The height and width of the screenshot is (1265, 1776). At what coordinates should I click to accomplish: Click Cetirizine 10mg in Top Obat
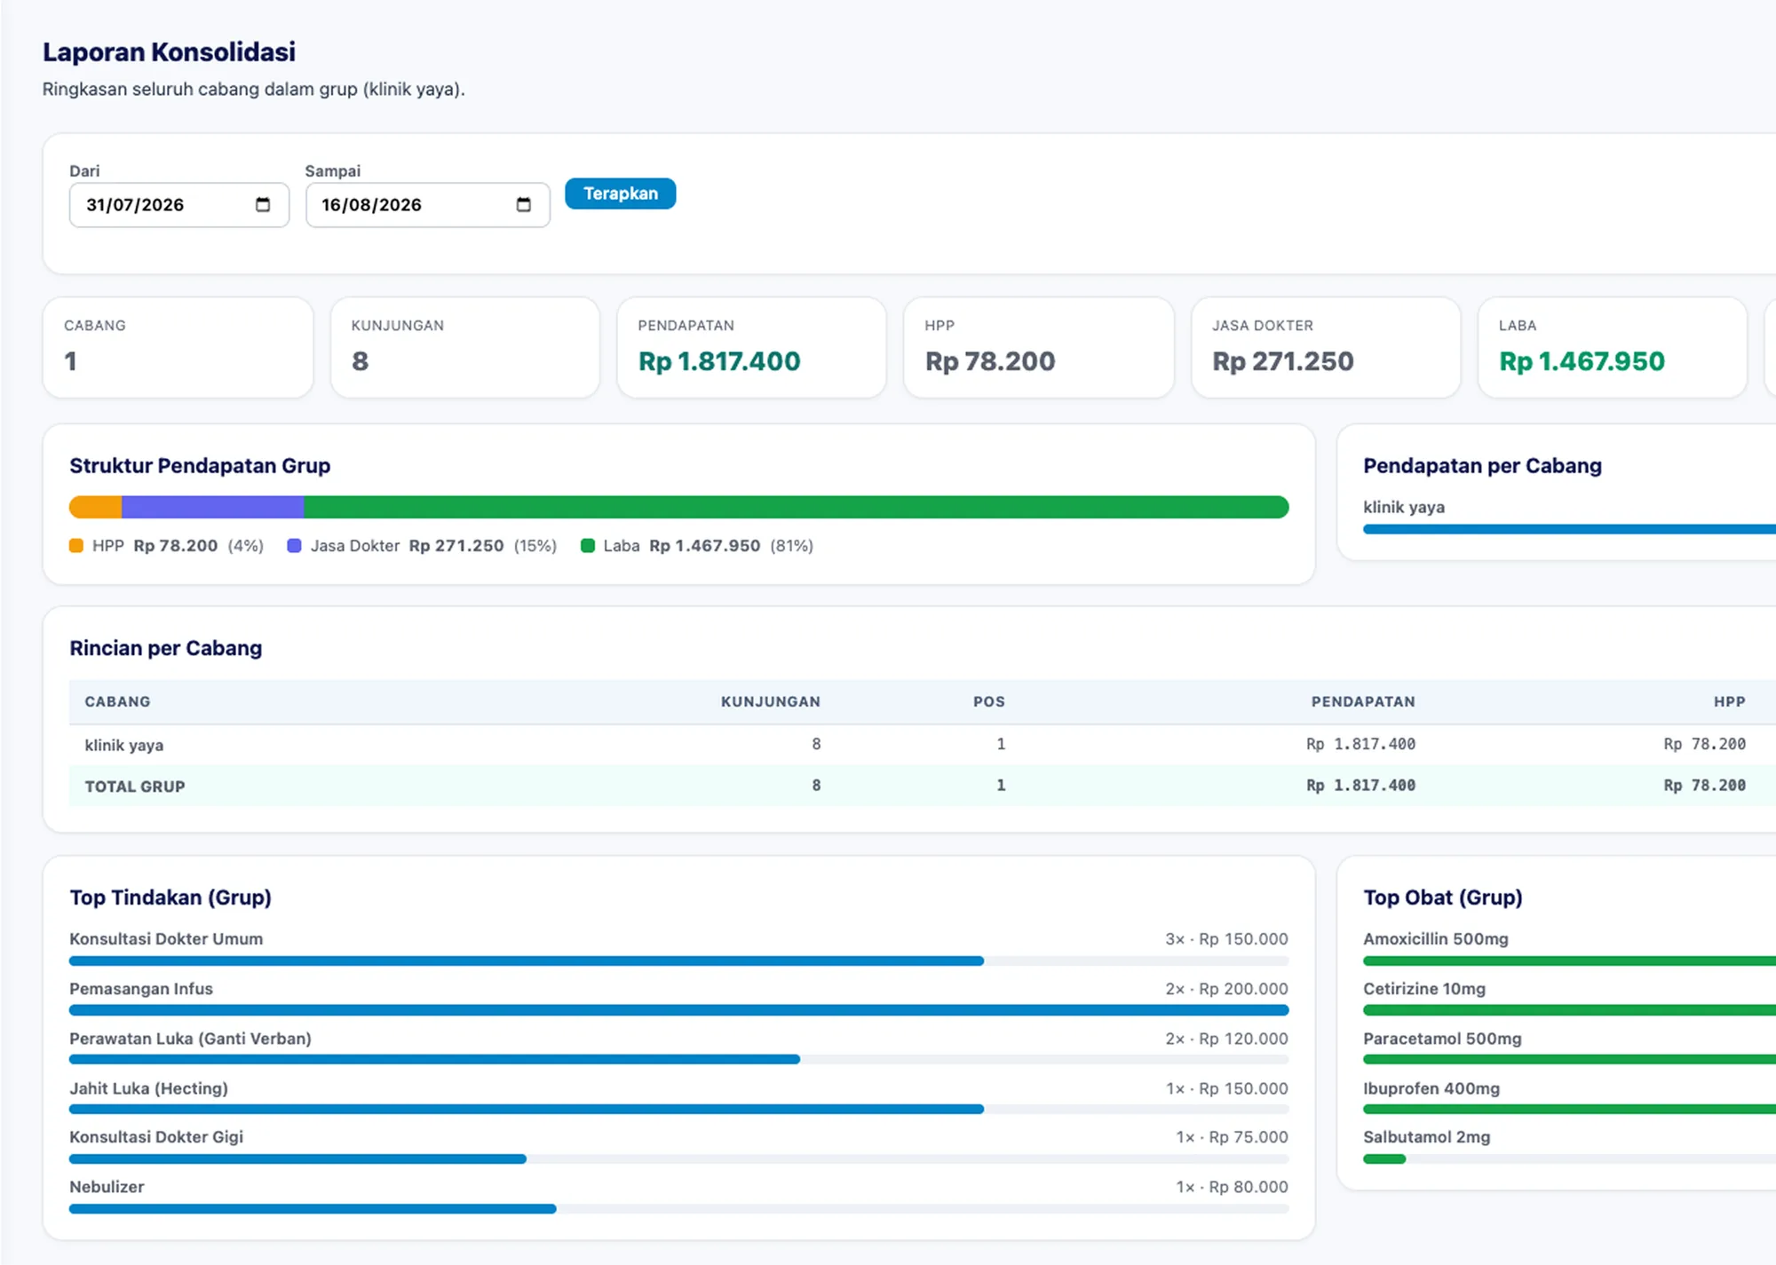[x=1424, y=989]
